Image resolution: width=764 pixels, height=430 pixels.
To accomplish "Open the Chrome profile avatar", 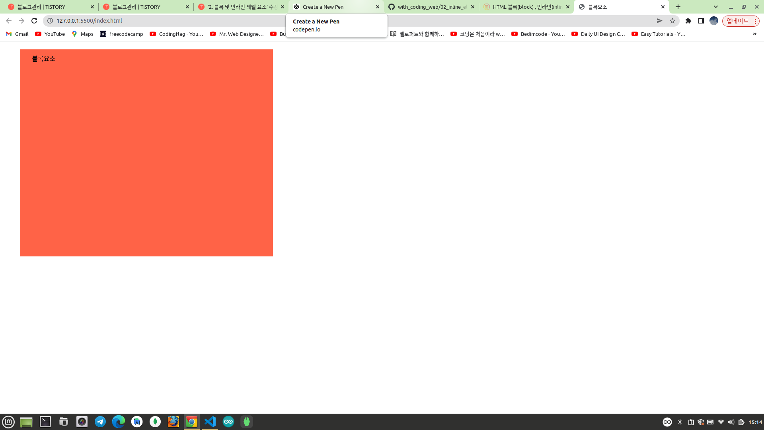I will click(x=714, y=21).
